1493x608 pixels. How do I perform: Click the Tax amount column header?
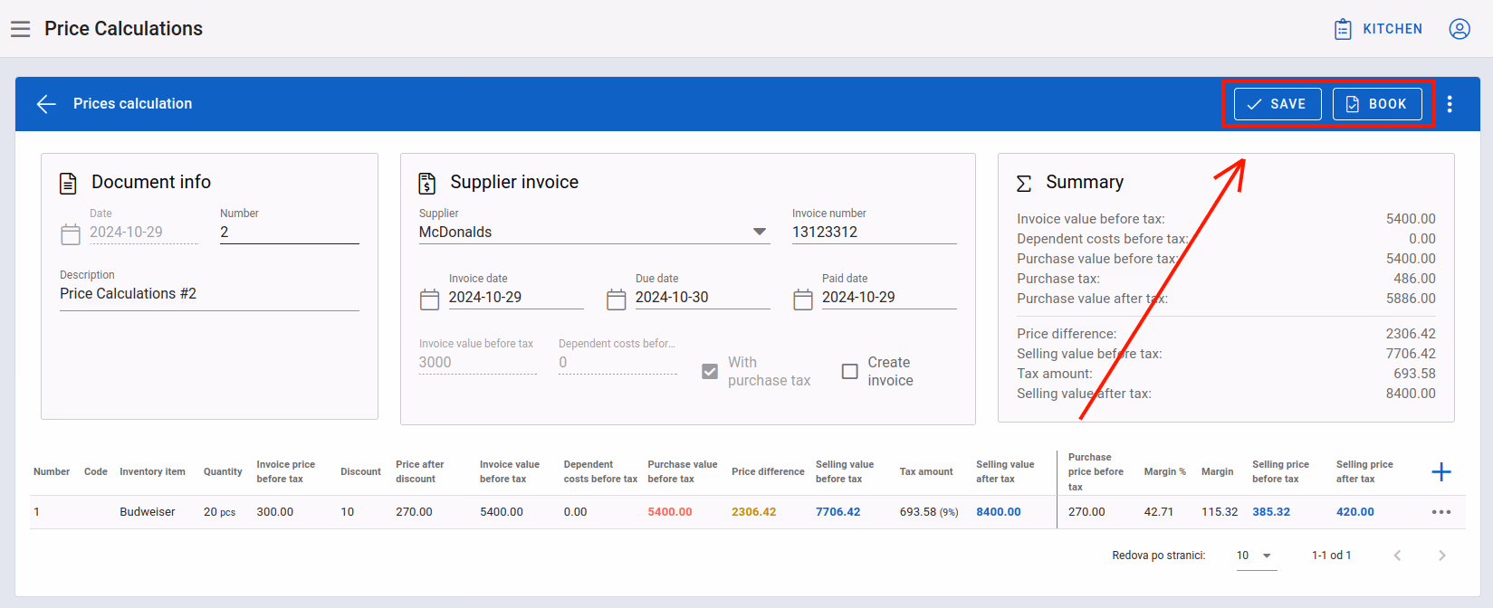pyautogui.click(x=926, y=472)
